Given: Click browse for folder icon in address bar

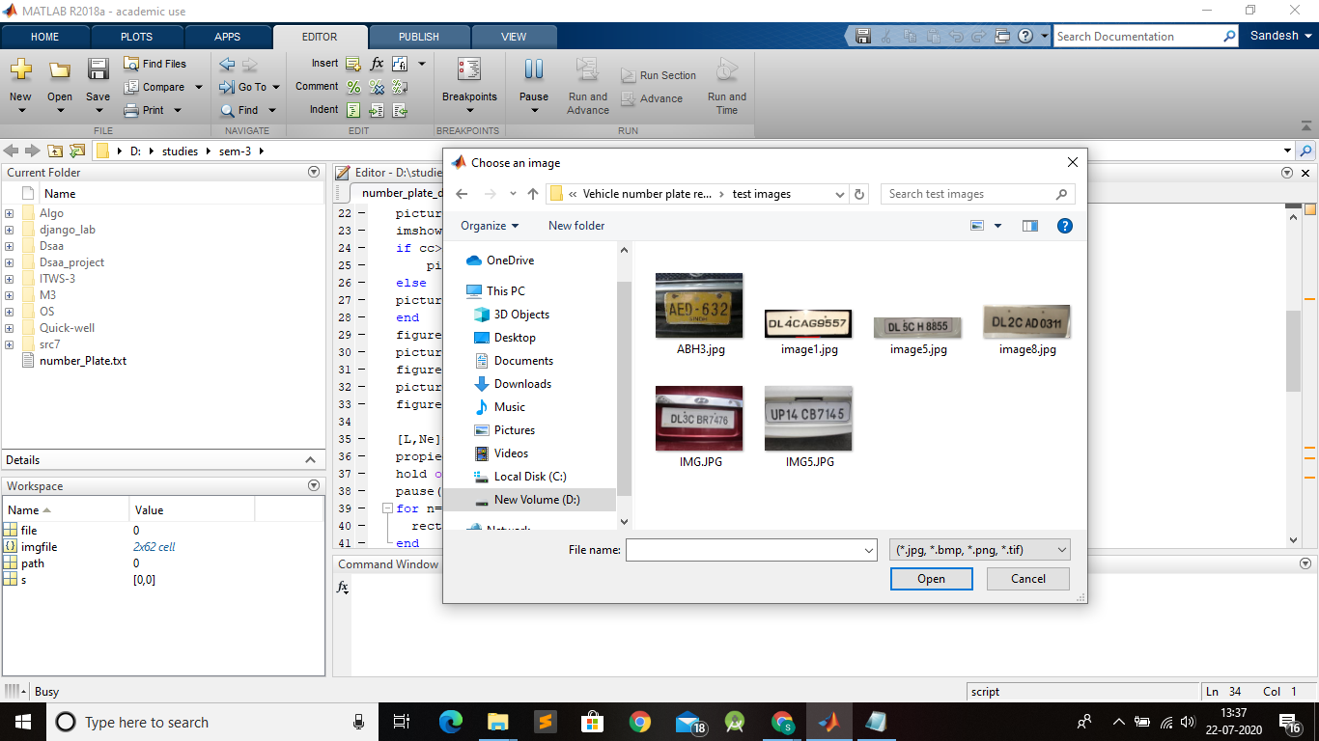Looking at the screenshot, I should (x=77, y=151).
